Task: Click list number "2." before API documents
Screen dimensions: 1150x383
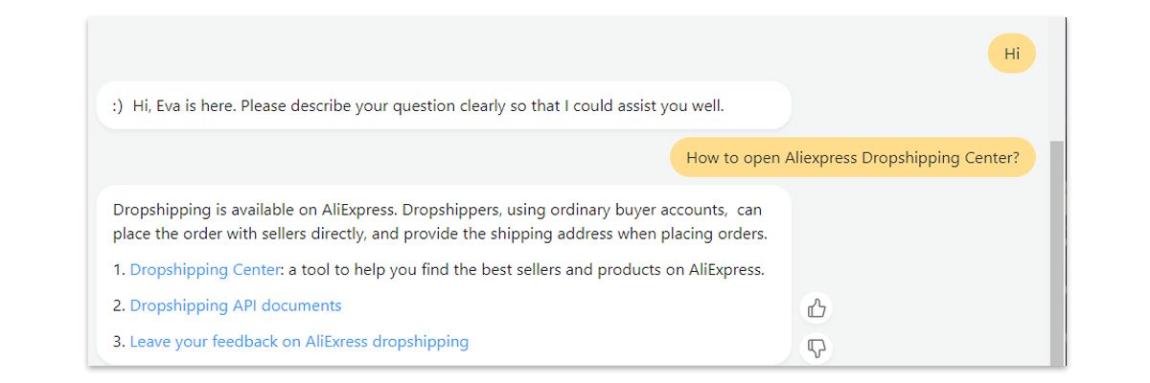Action: [120, 305]
